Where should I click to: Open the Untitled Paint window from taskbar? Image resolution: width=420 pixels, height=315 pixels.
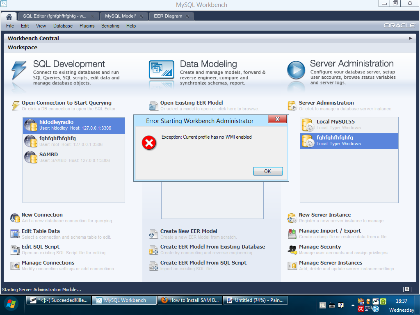(x=256, y=300)
